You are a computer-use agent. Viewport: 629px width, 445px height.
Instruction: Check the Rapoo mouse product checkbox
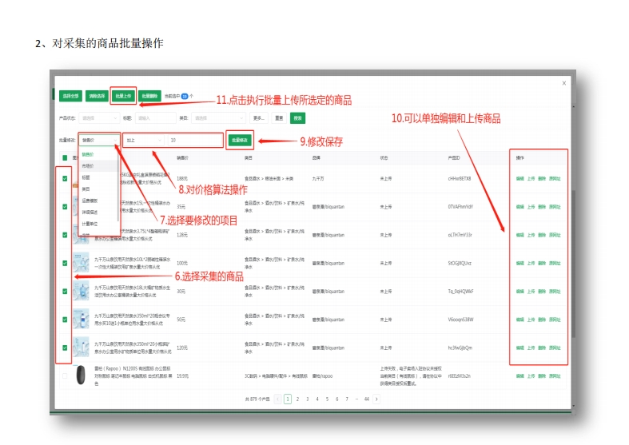(65, 375)
